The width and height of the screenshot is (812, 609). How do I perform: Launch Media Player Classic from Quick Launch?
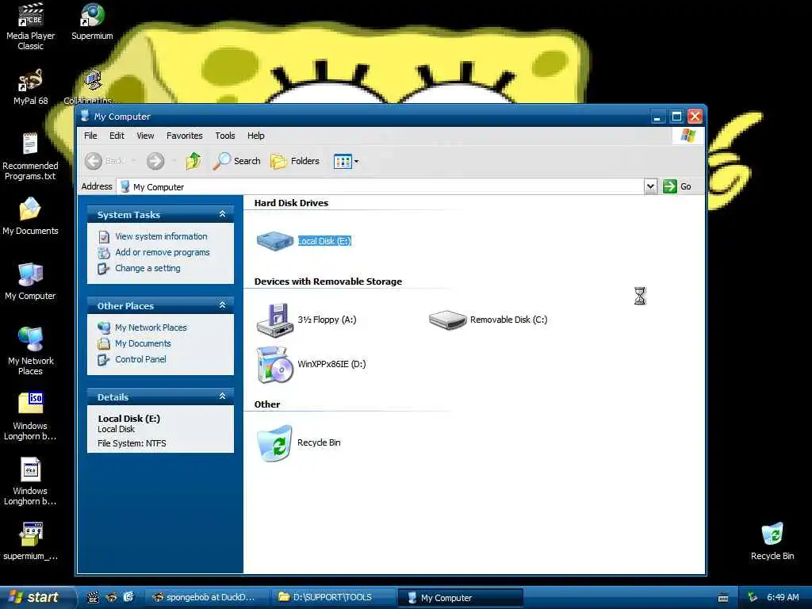[x=94, y=598]
